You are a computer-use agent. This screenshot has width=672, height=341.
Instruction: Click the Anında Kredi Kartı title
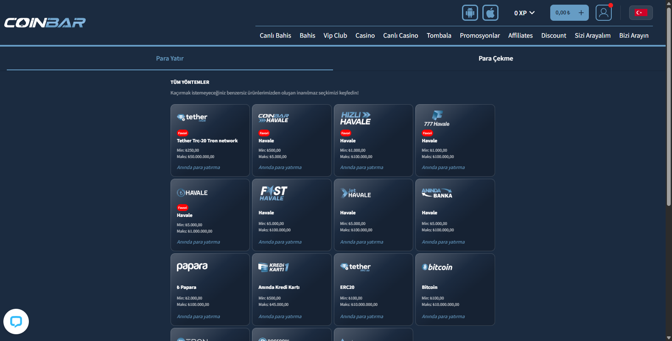coord(279,287)
